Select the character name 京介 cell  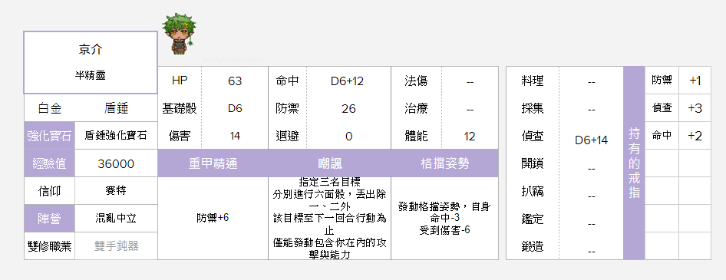(x=91, y=62)
